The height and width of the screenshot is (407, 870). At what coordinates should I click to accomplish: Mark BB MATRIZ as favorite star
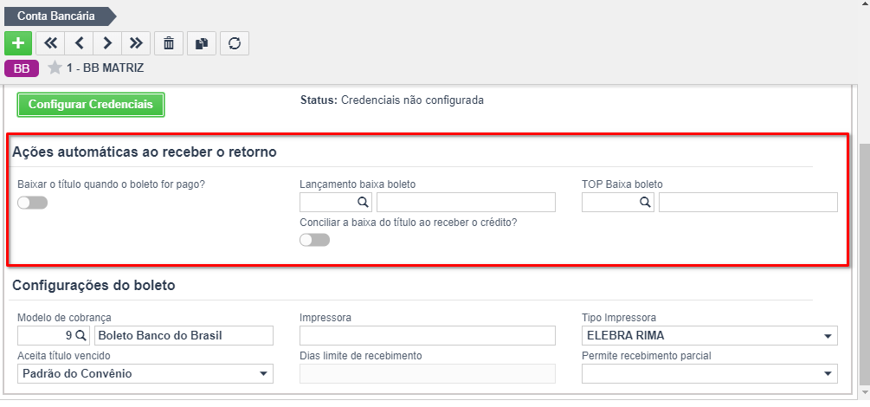(x=55, y=68)
